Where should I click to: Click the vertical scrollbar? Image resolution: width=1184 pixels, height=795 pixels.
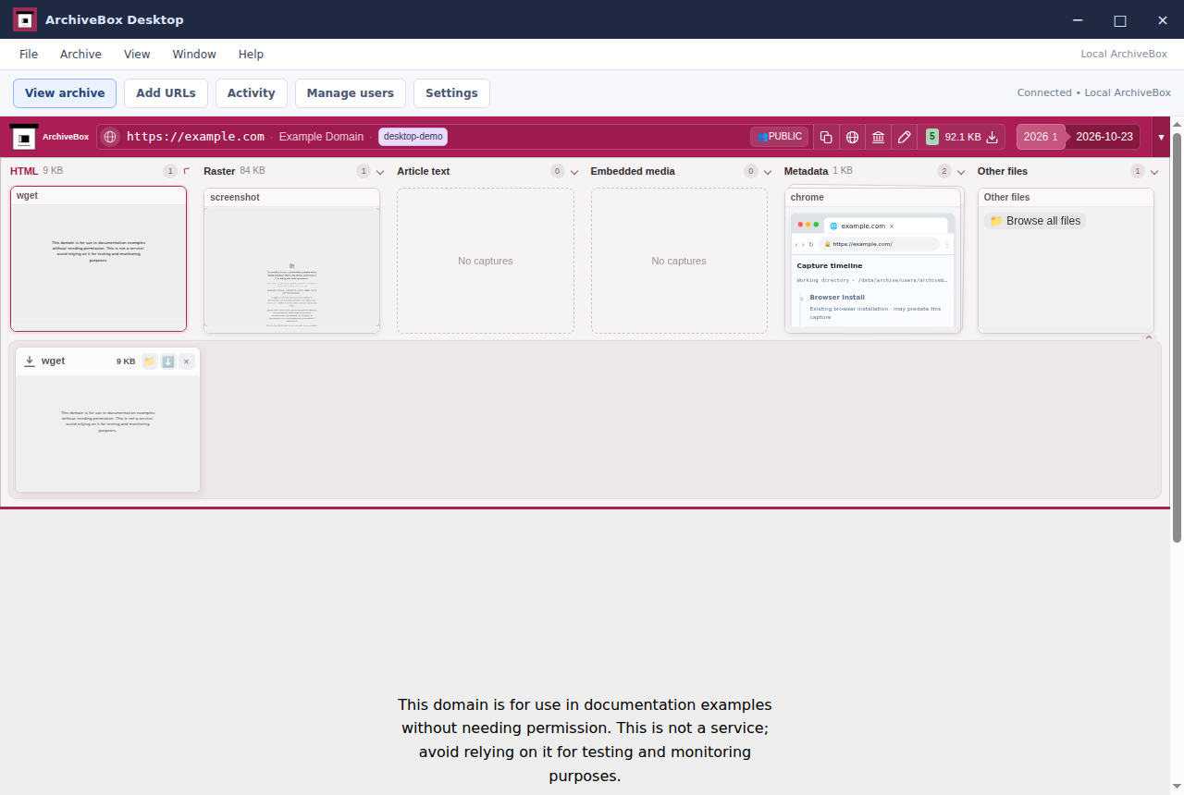pos(1178,337)
